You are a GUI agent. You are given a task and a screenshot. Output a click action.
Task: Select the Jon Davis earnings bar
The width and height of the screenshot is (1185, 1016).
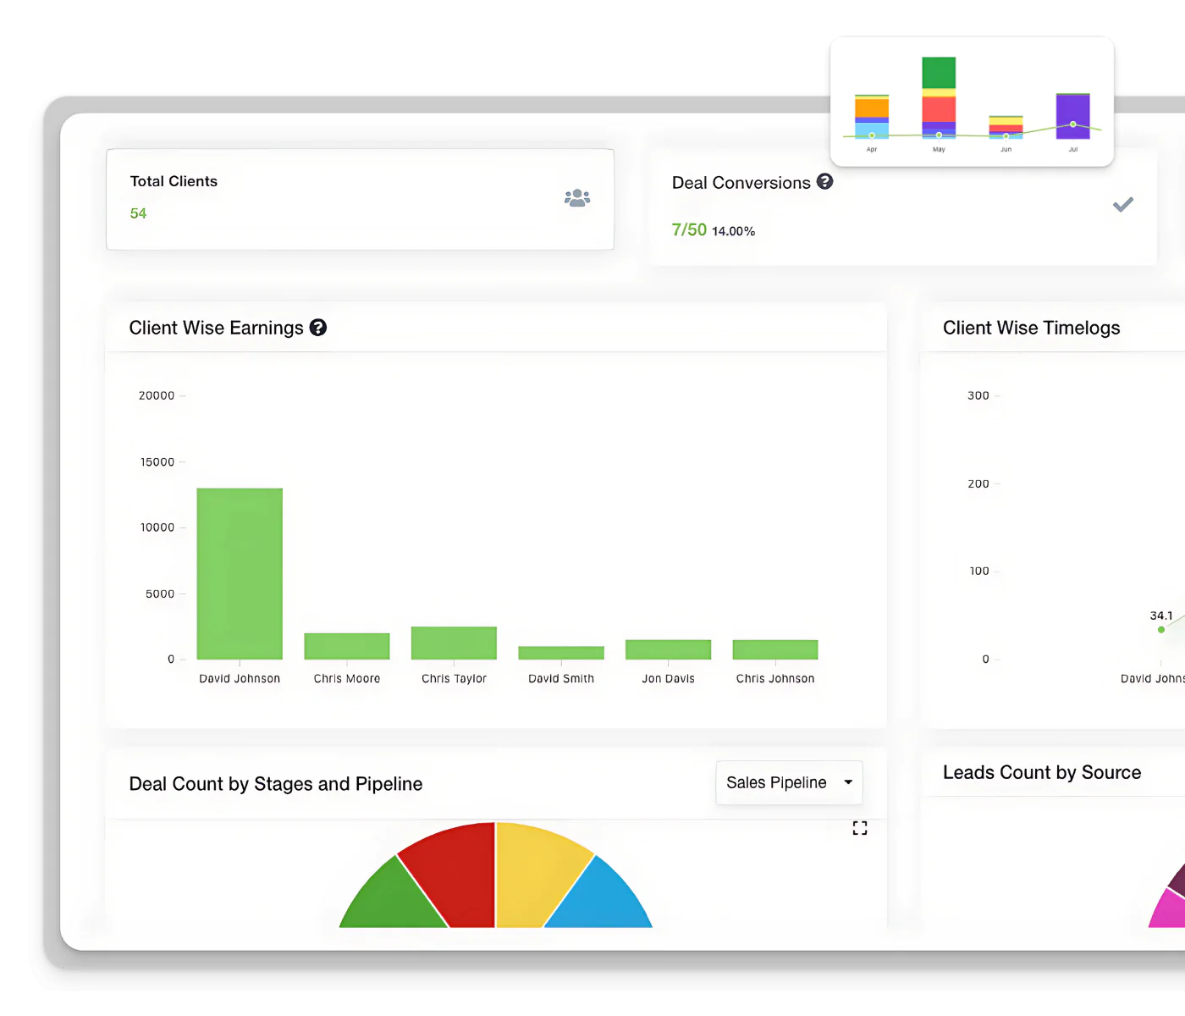tap(668, 649)
